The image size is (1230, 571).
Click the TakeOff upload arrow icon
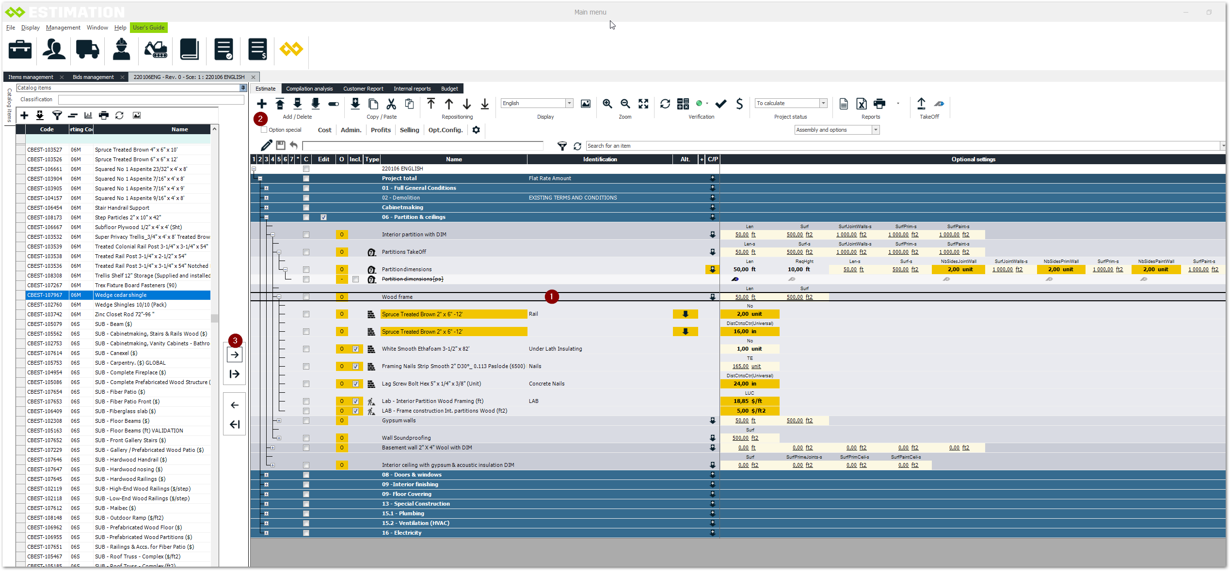point(921,104)
